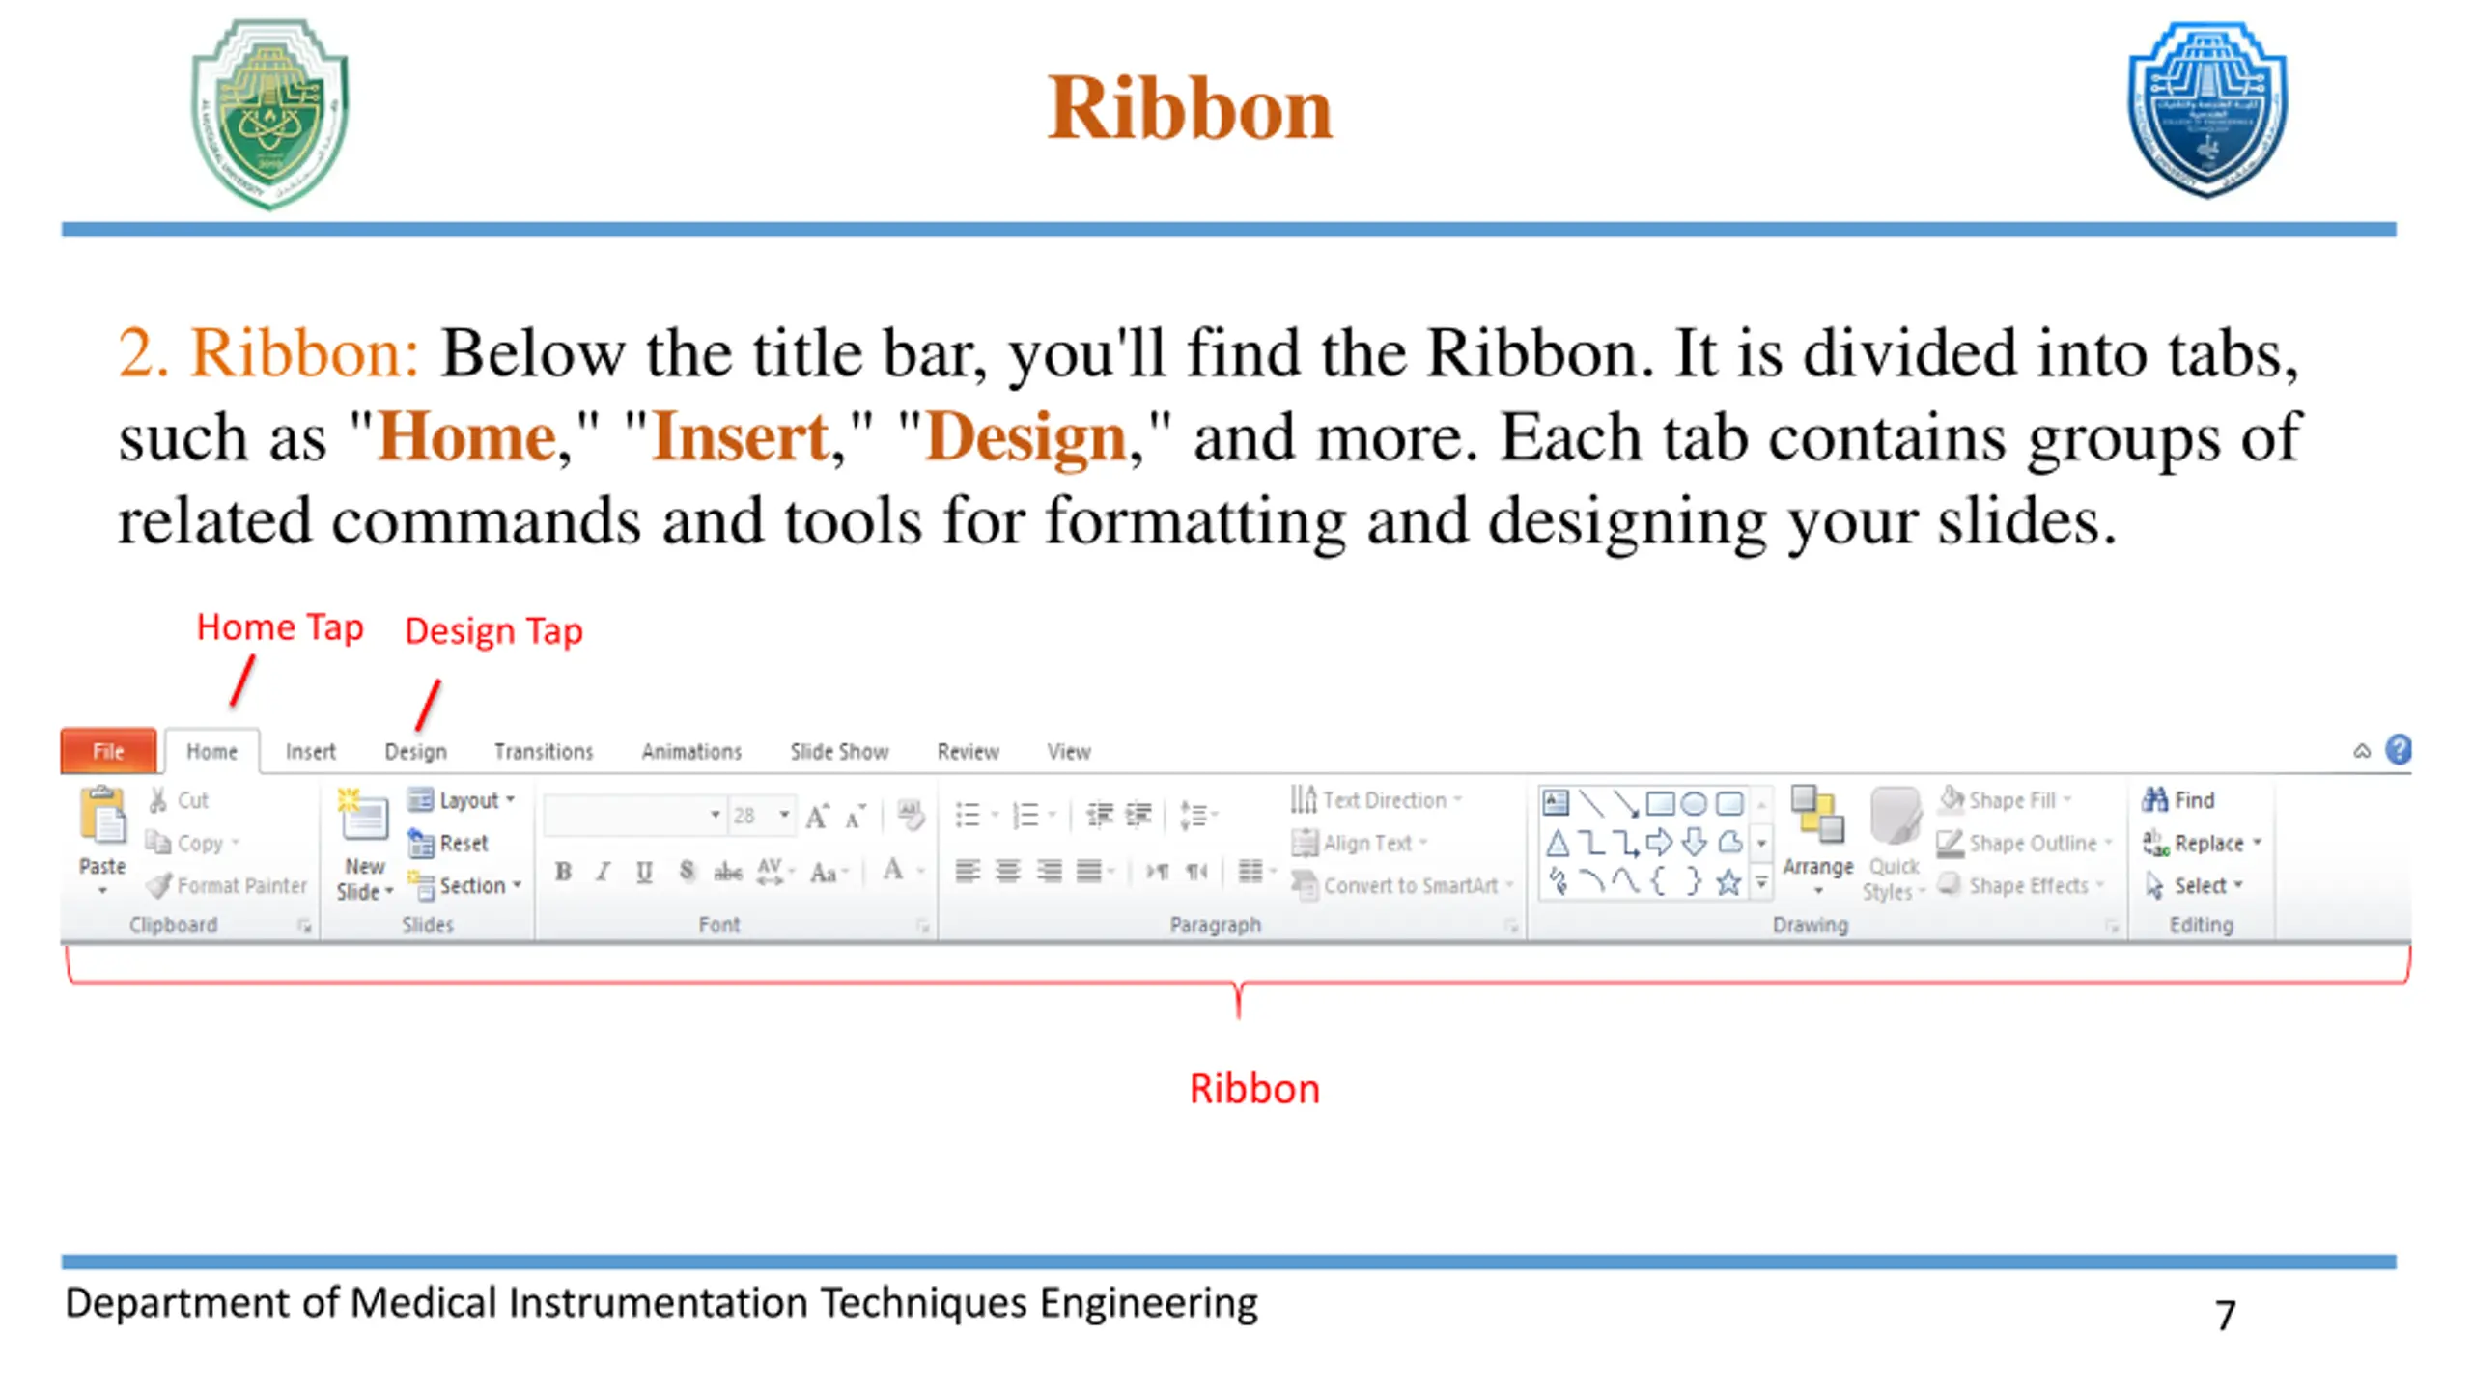The width and height of the screenshot is (2472, 1390).
Task: Click the Increase List Level icon
Action: (x=1138, y=816)
